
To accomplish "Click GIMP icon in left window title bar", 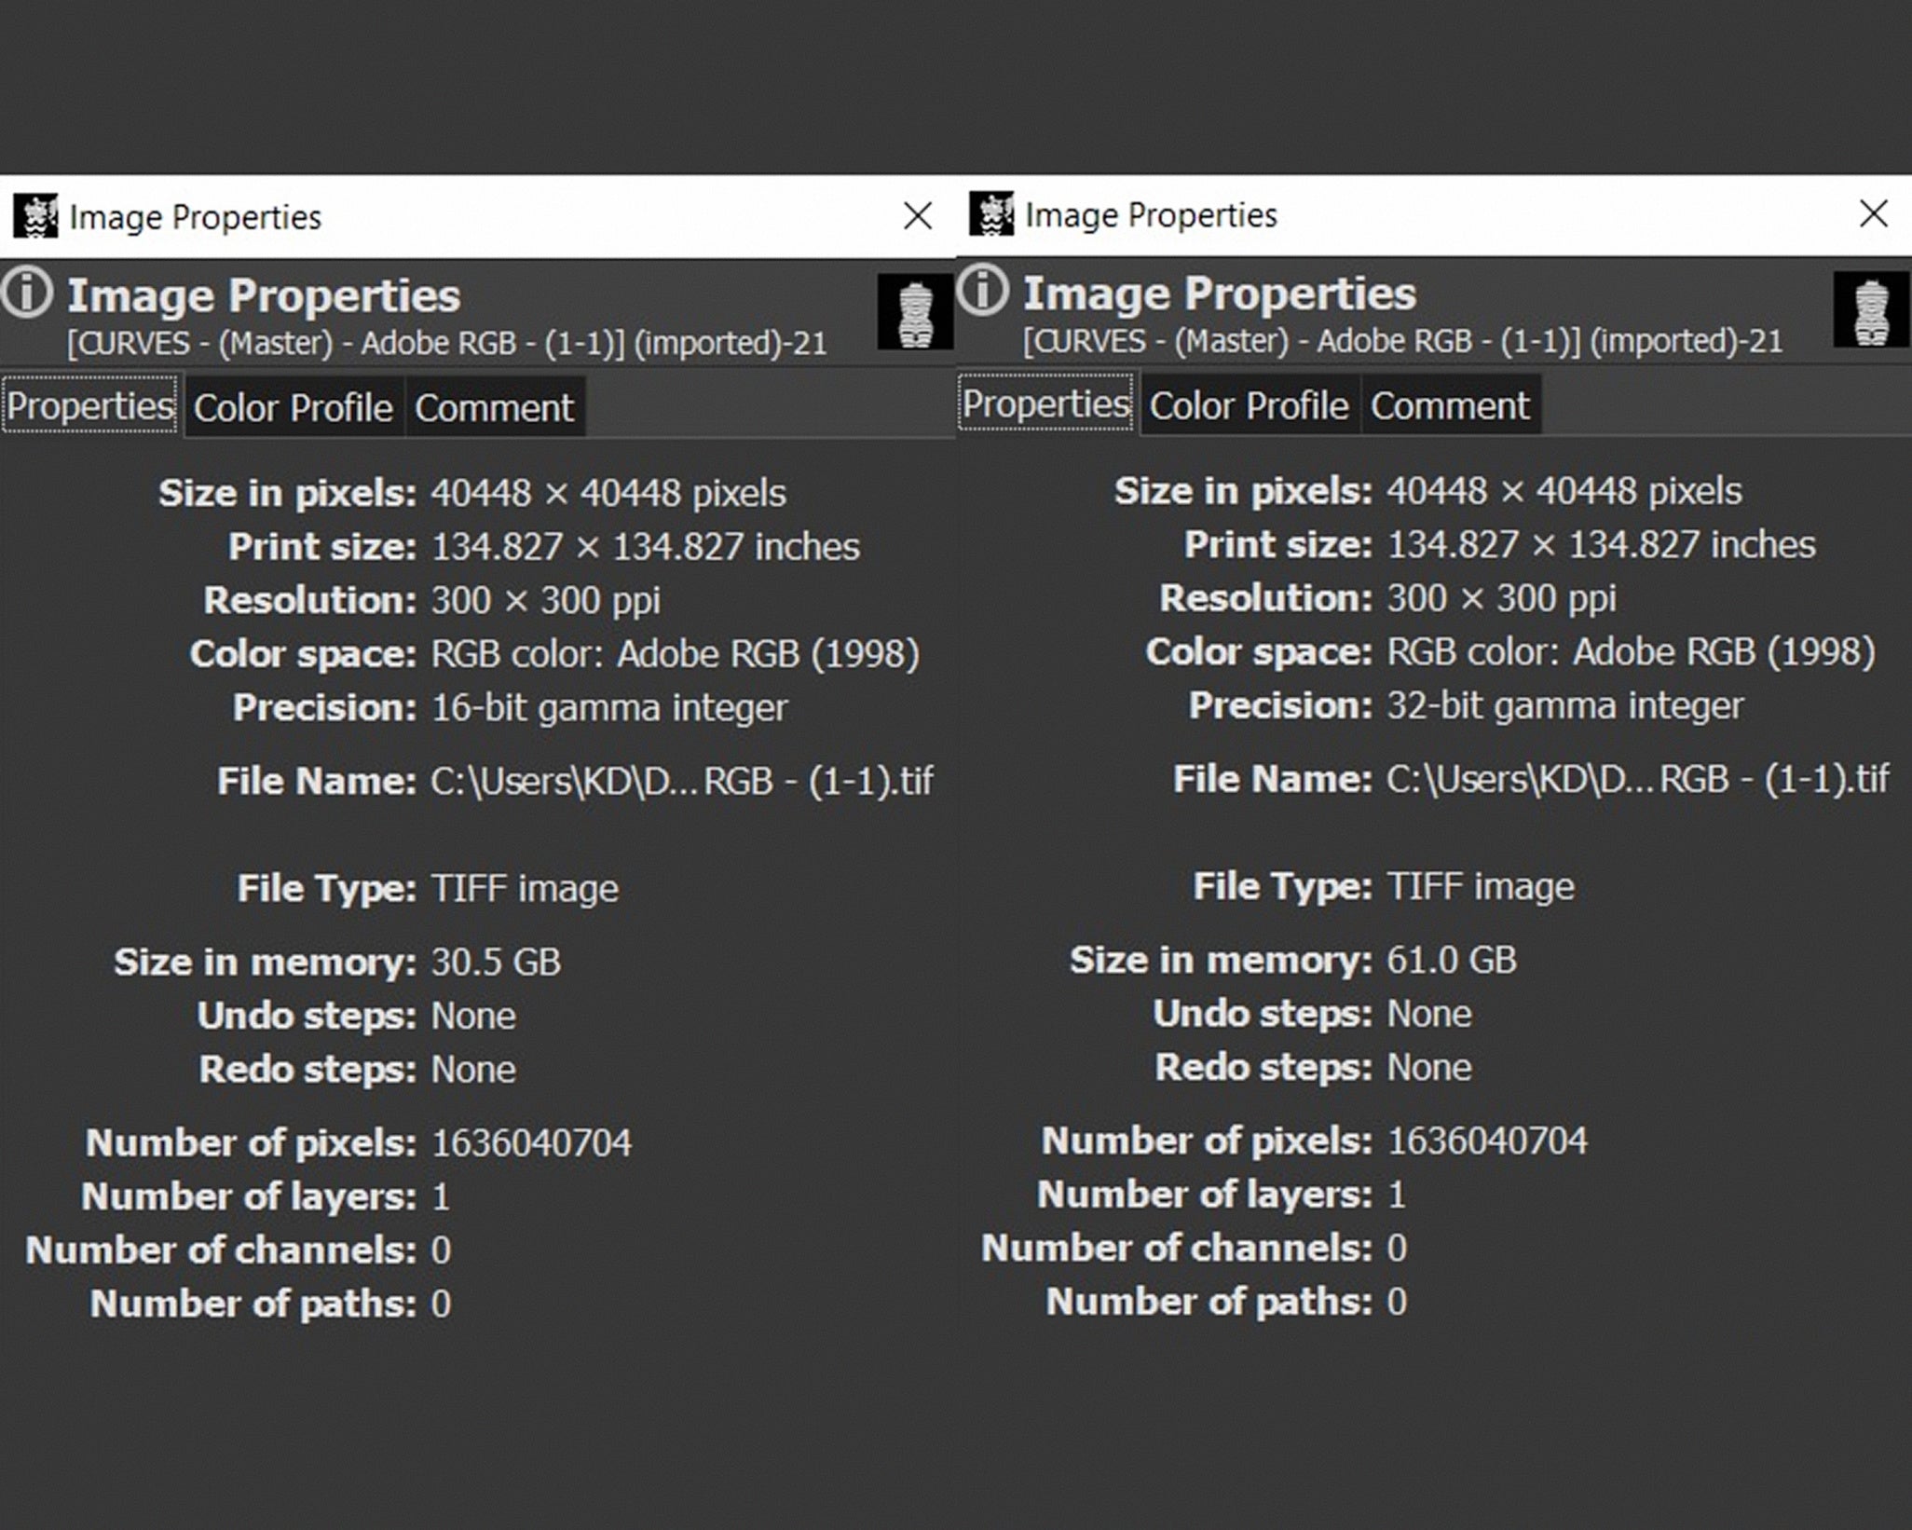I will click(35, 216).
